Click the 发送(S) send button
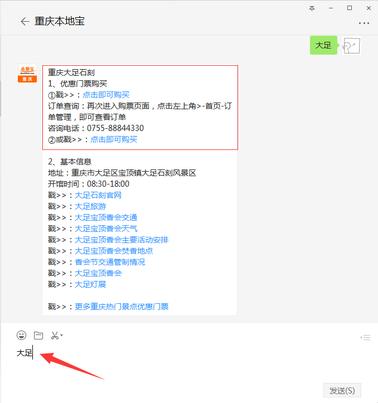The height and width of the screenshot is (403, 378). pyautogui.click(x=342, y=390)
